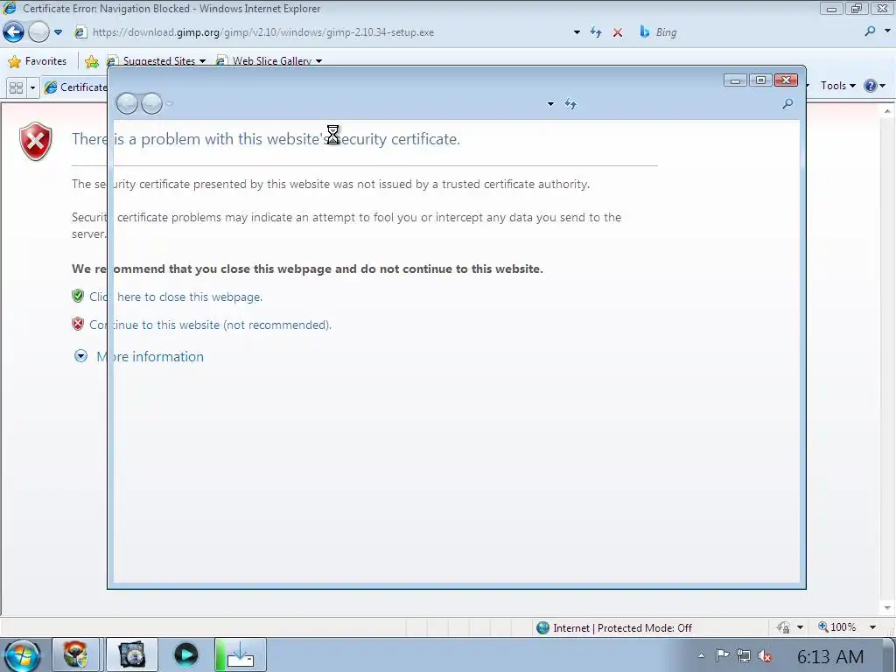
Task: Minimize the foreground blank window
Action: click(x=735, y=80)
